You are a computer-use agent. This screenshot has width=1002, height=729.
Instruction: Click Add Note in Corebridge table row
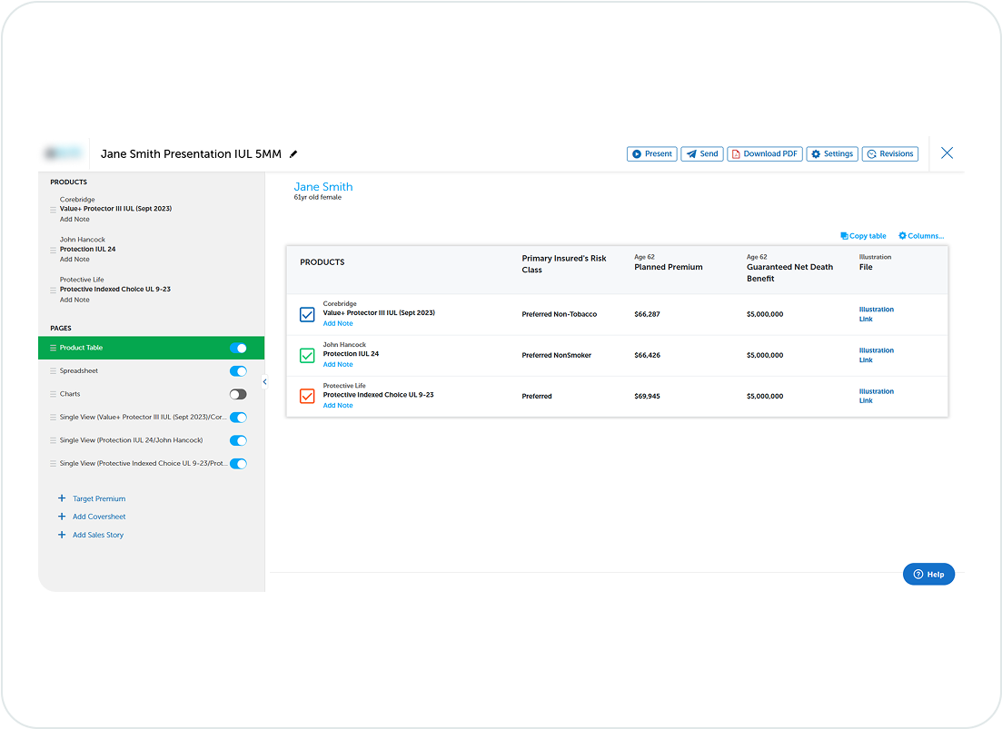(338, 323)
